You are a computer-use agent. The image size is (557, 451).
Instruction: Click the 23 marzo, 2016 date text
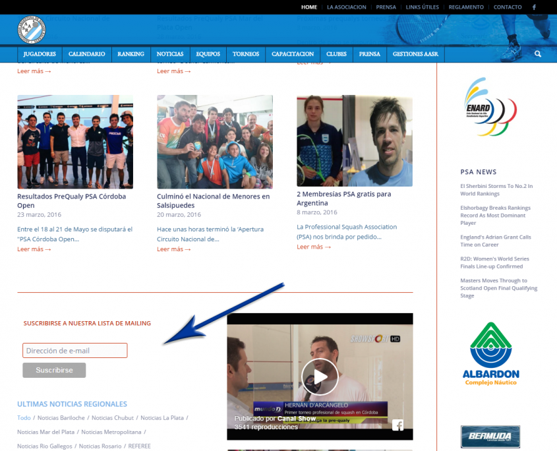click(x=39, y=215)
